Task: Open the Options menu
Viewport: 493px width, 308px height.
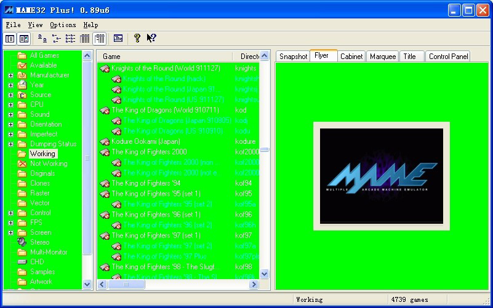Action: tap(63, 25)
